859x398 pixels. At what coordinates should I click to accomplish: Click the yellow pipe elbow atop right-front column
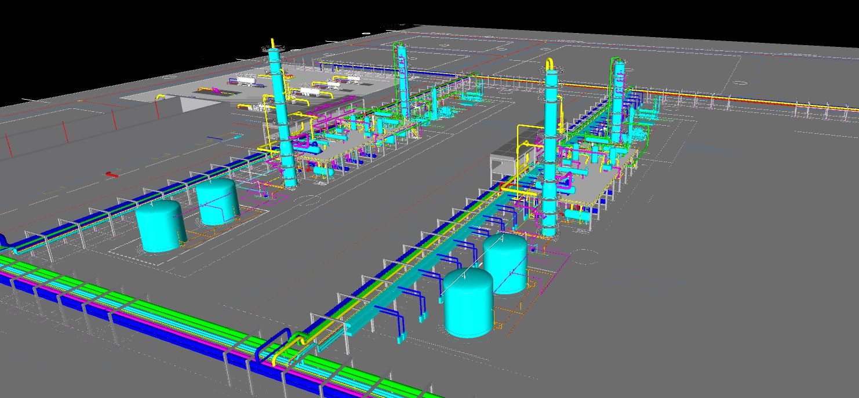(x=549, y=64)
